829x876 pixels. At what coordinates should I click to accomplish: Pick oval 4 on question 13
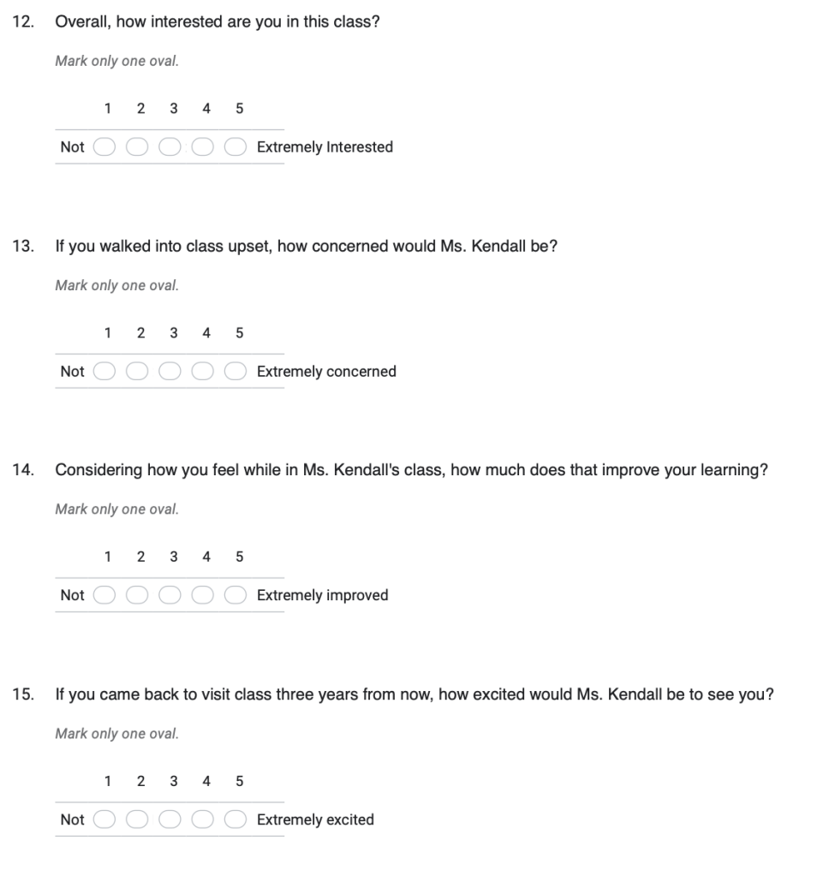[x=203, y=372]
